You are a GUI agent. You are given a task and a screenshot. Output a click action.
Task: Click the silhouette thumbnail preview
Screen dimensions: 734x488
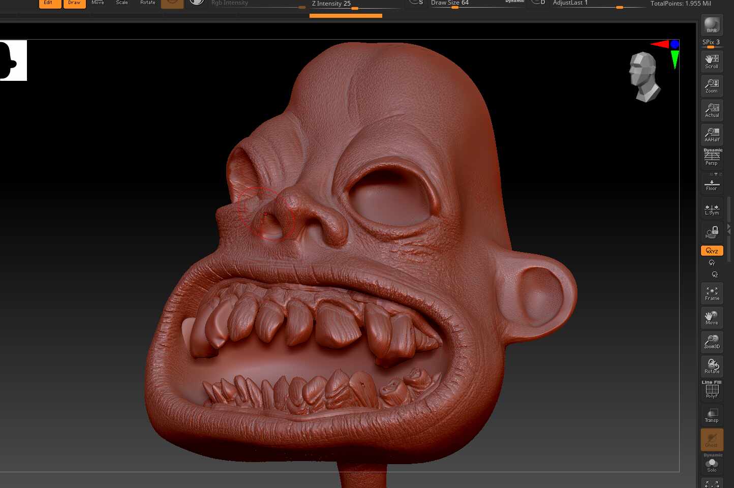(x=13, y=60)
